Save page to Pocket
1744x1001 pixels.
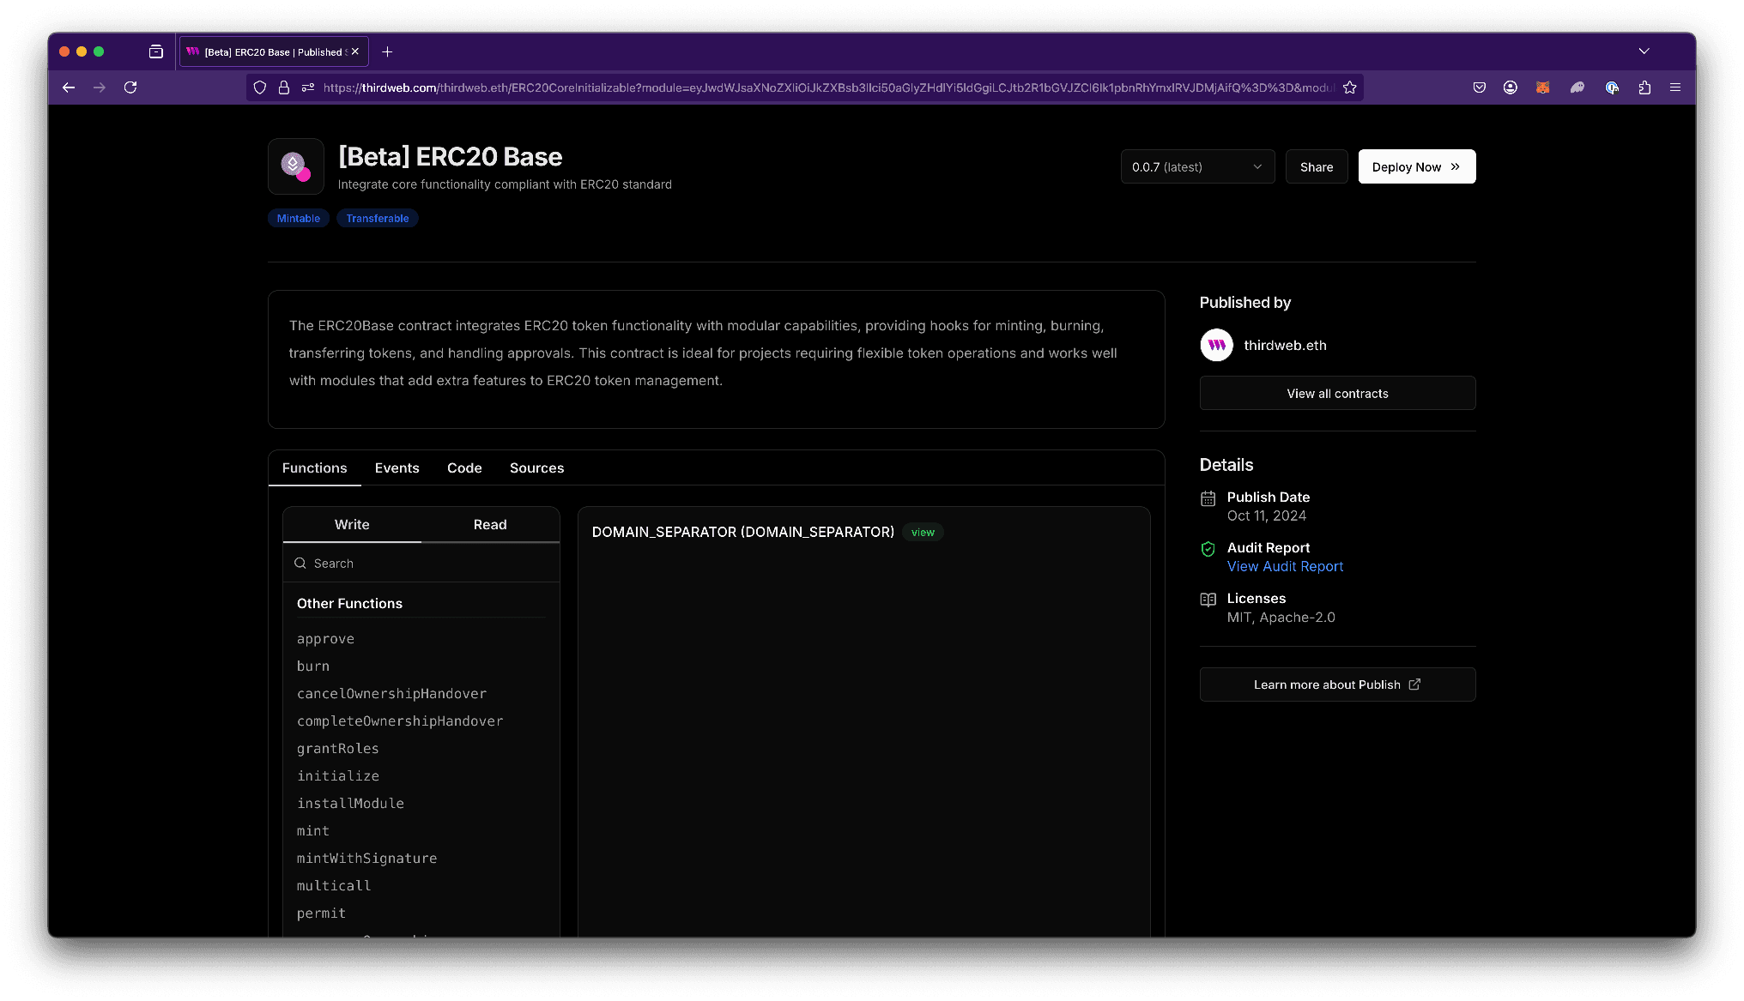tap(1479, 87)
